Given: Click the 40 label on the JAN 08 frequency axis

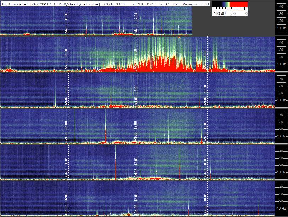Looking at the screenshot, I should 281,115.
